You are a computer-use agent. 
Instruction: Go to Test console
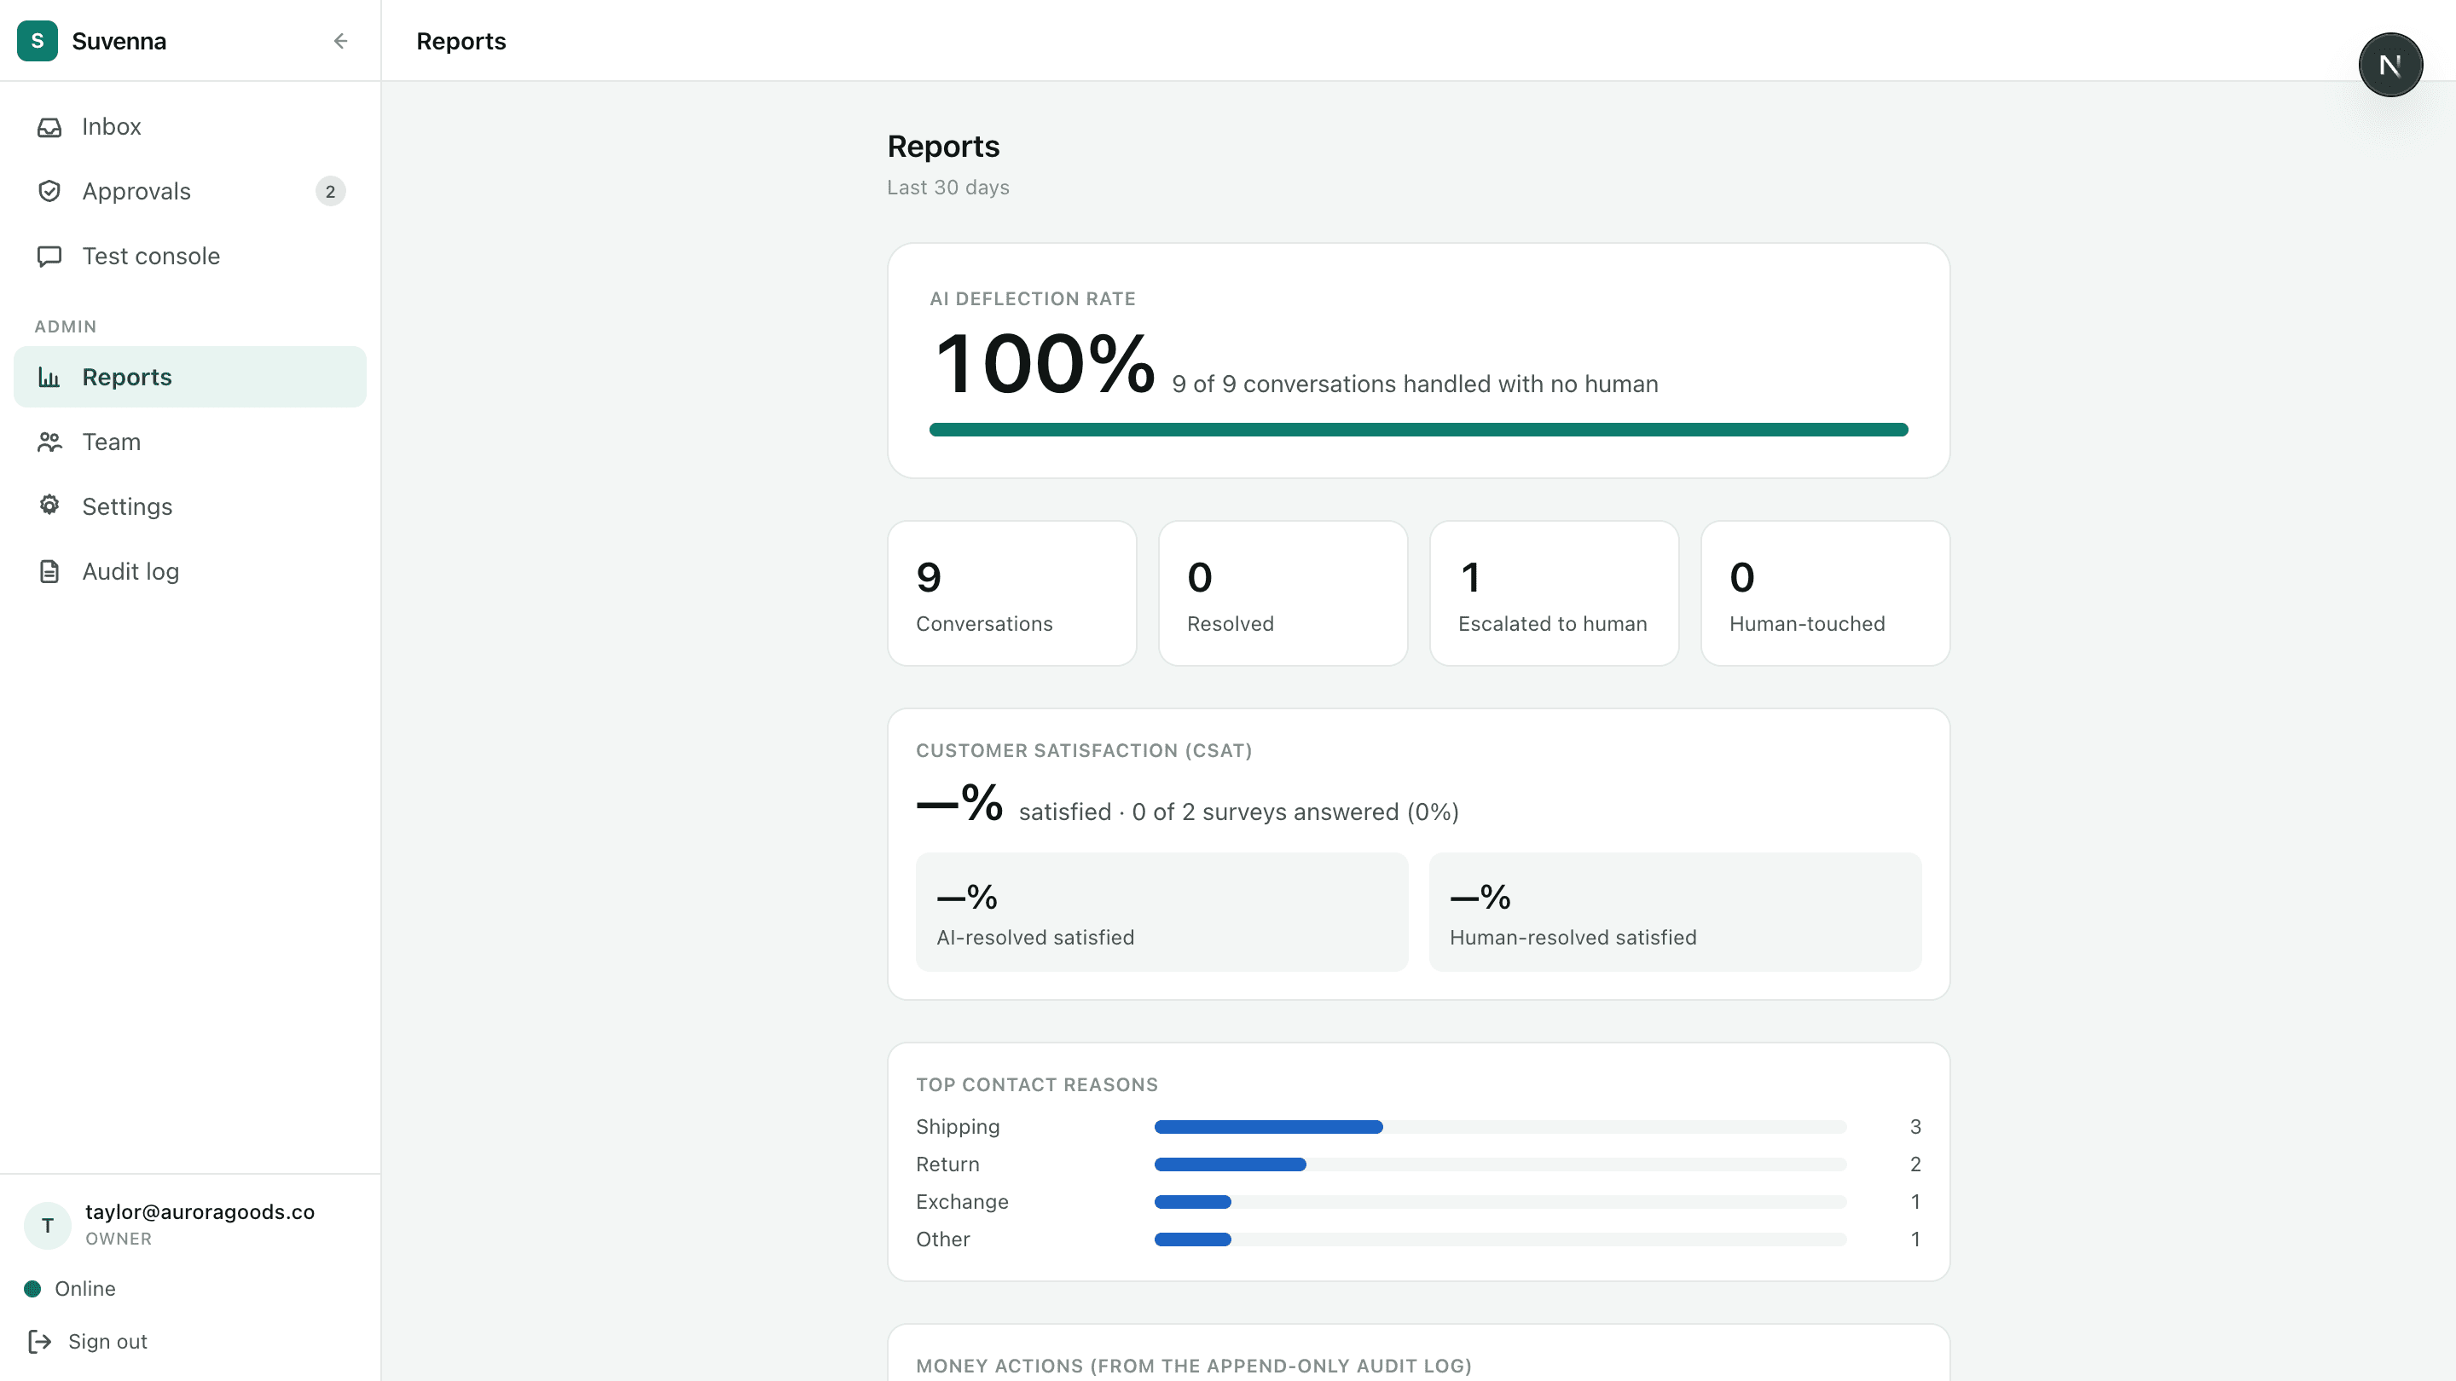(189, 257)
